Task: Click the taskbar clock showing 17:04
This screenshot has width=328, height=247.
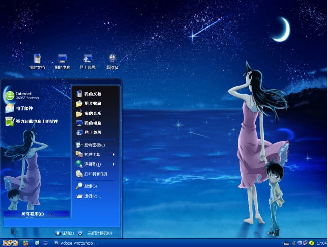Action: (321, 243)
